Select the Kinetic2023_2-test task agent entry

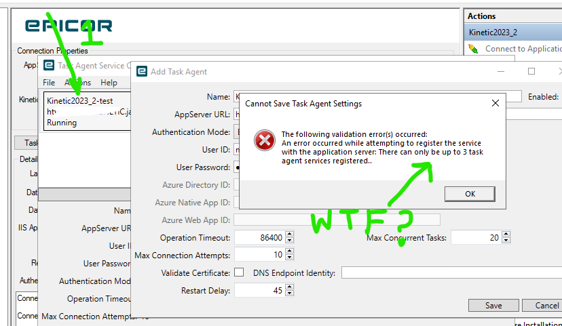click(88, 112)
